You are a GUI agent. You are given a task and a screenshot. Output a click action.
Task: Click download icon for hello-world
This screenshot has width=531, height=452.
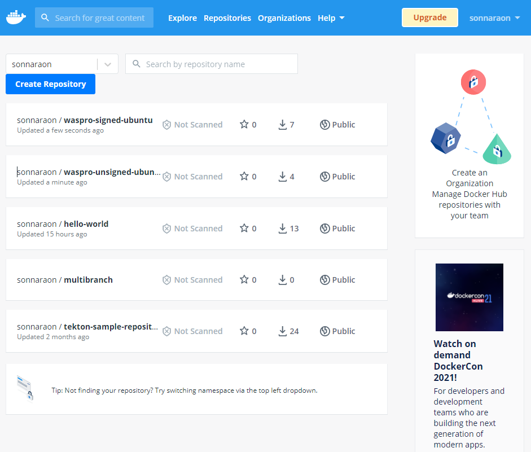pos(283,228)
